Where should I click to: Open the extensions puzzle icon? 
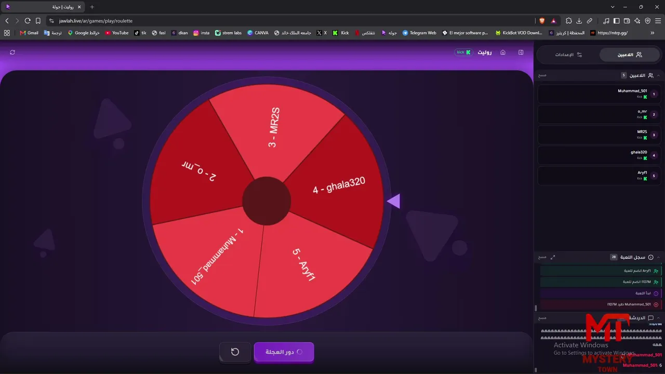[568, 21]
